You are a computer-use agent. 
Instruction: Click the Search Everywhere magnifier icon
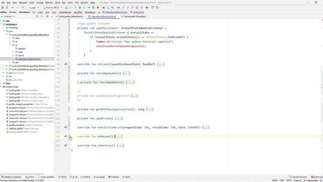[157, 8]
